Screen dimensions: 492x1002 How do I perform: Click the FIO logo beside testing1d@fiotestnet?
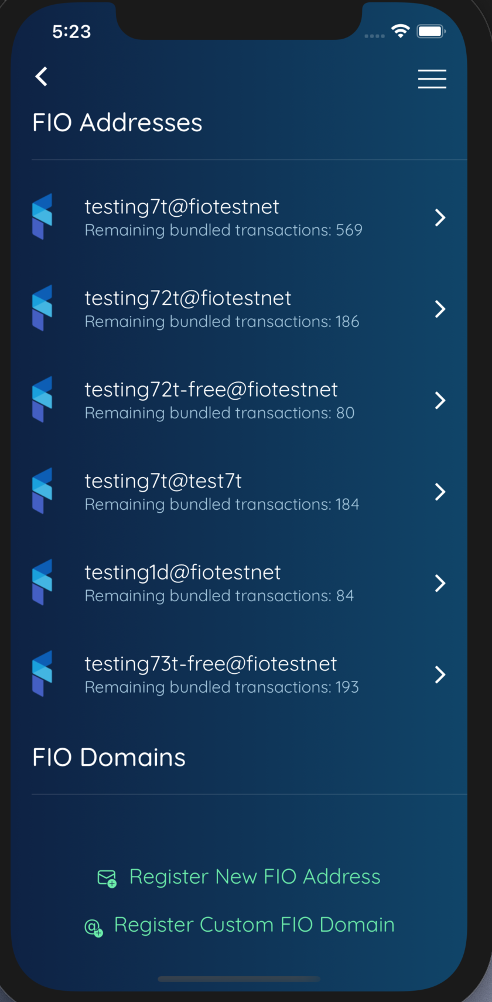point(42,582)
